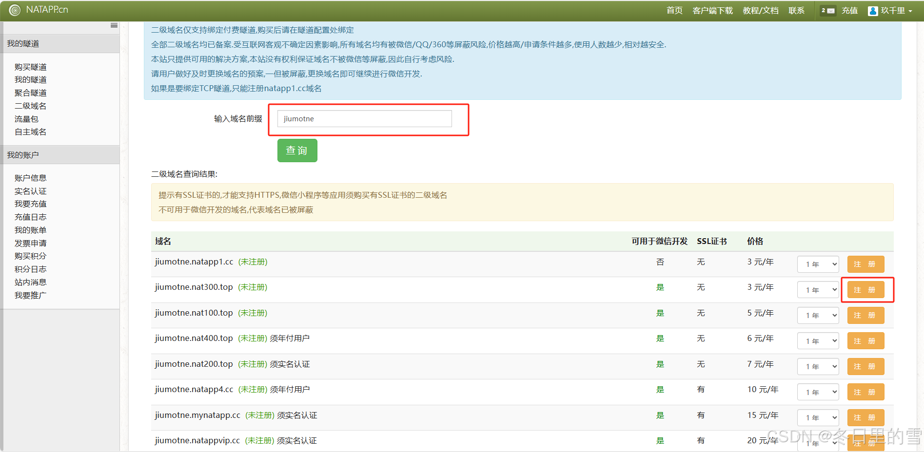Click the NATAPP.cn logo icon
The image size is (924, 452).
[x=15, y=10]
